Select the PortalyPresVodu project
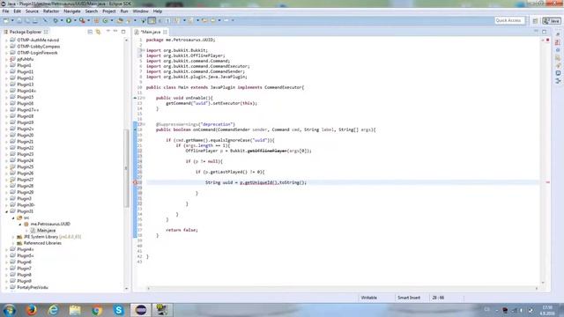This screenshot has width=564, height=317. click(x=33, y=288)
